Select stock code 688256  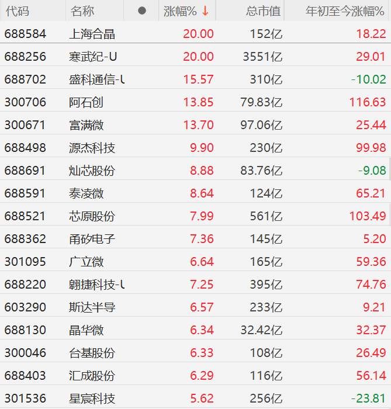[x=25, y=57]
